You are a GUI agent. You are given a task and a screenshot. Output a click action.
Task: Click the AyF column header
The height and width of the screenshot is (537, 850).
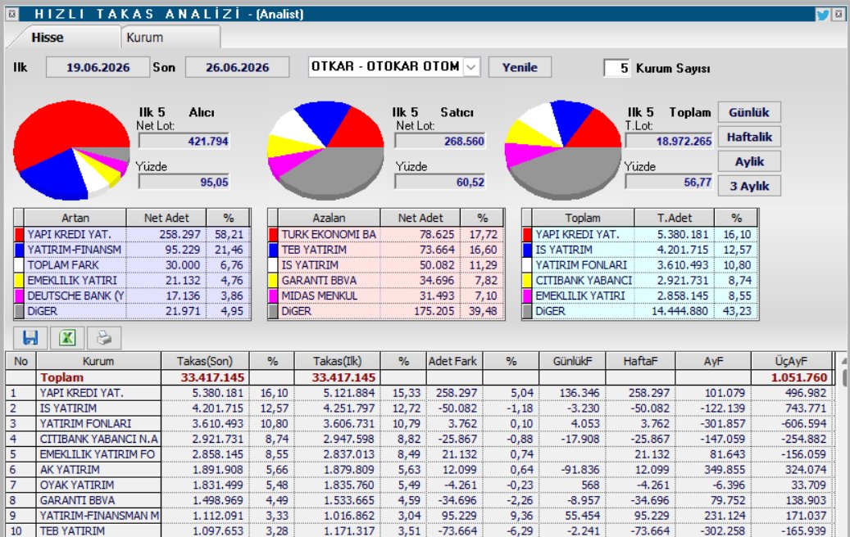tap(713, 361)
